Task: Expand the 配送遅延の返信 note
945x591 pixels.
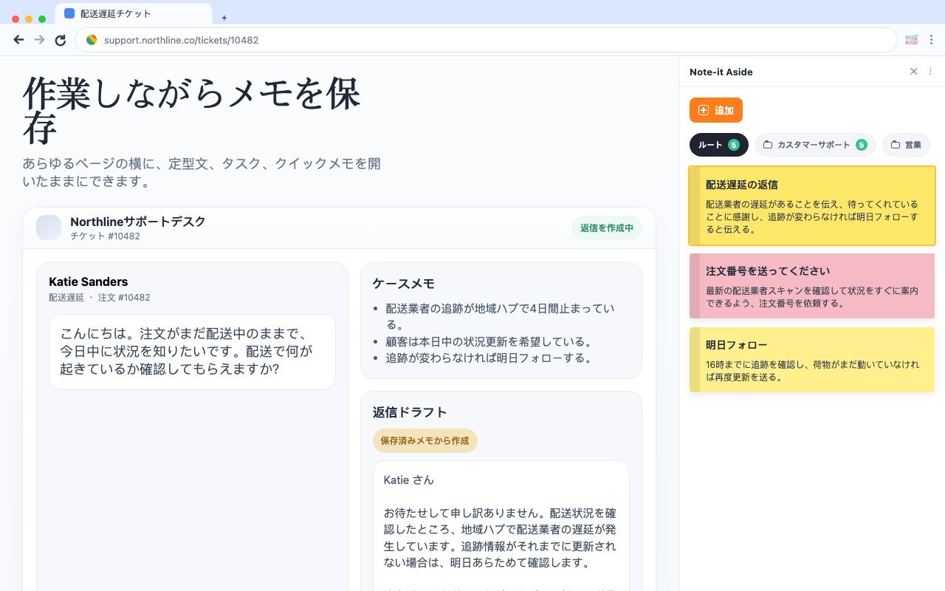Action: click(812, 207)
